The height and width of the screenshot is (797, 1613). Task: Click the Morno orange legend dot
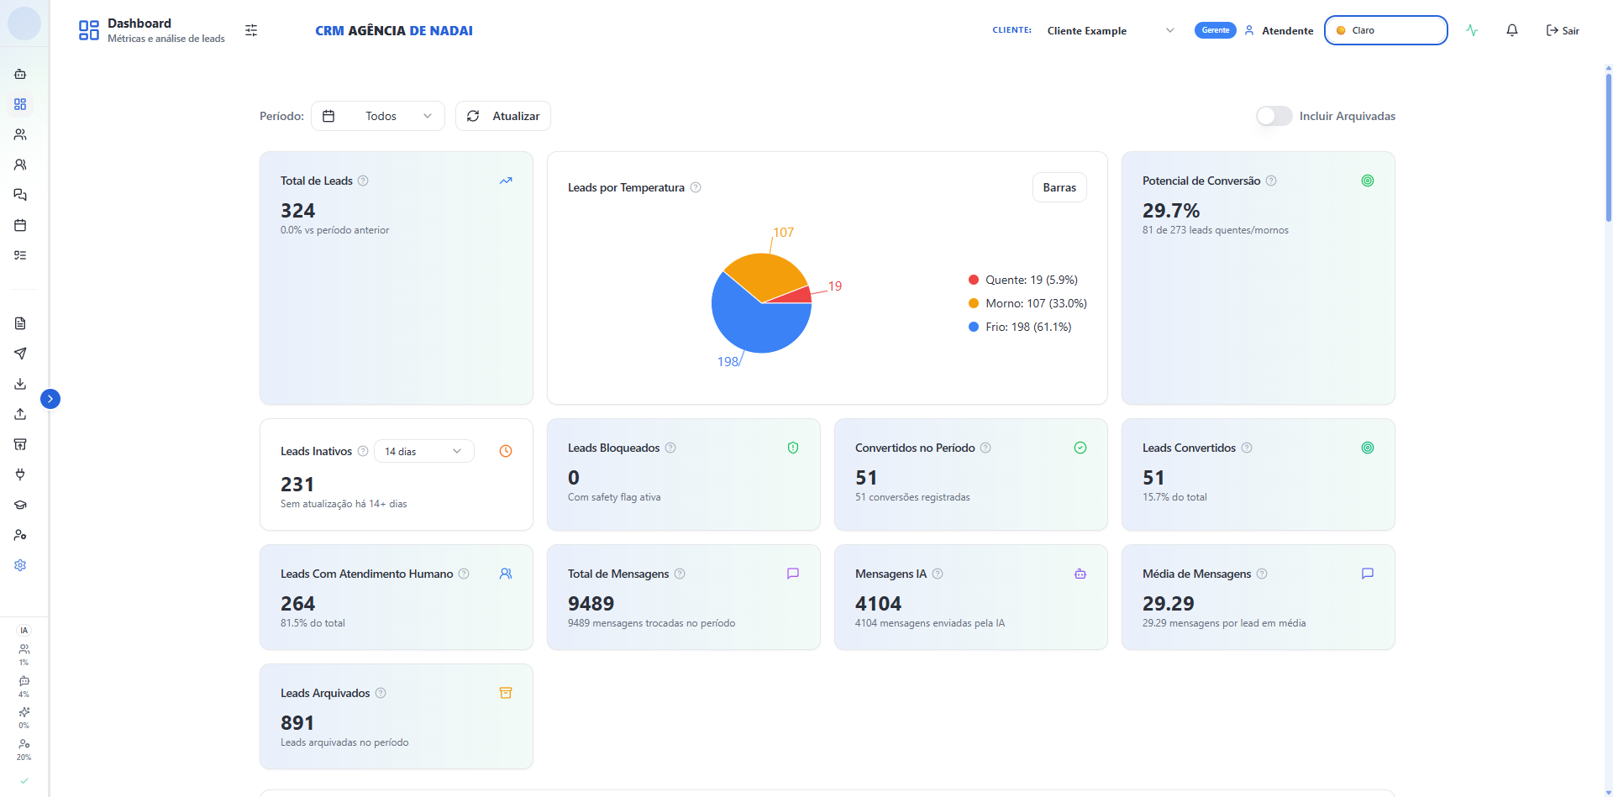[x=974, y=303]
